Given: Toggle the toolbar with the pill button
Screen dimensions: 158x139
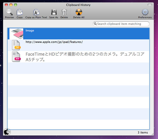Looking at the screenshot, I should (150, 5).
